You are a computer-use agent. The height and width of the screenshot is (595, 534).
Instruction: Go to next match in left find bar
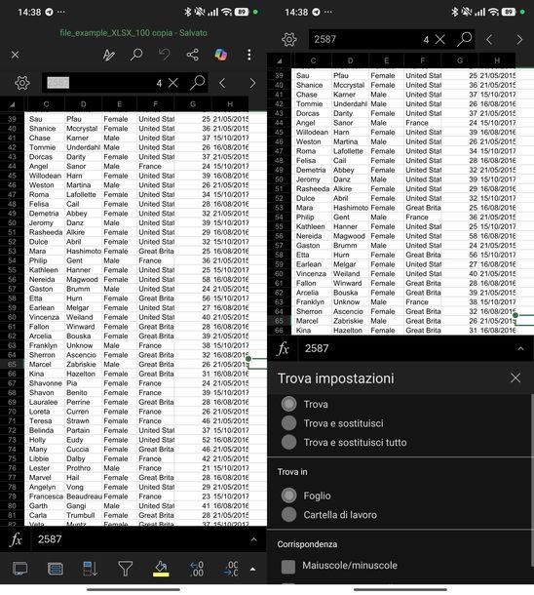(x=252, y=83)
